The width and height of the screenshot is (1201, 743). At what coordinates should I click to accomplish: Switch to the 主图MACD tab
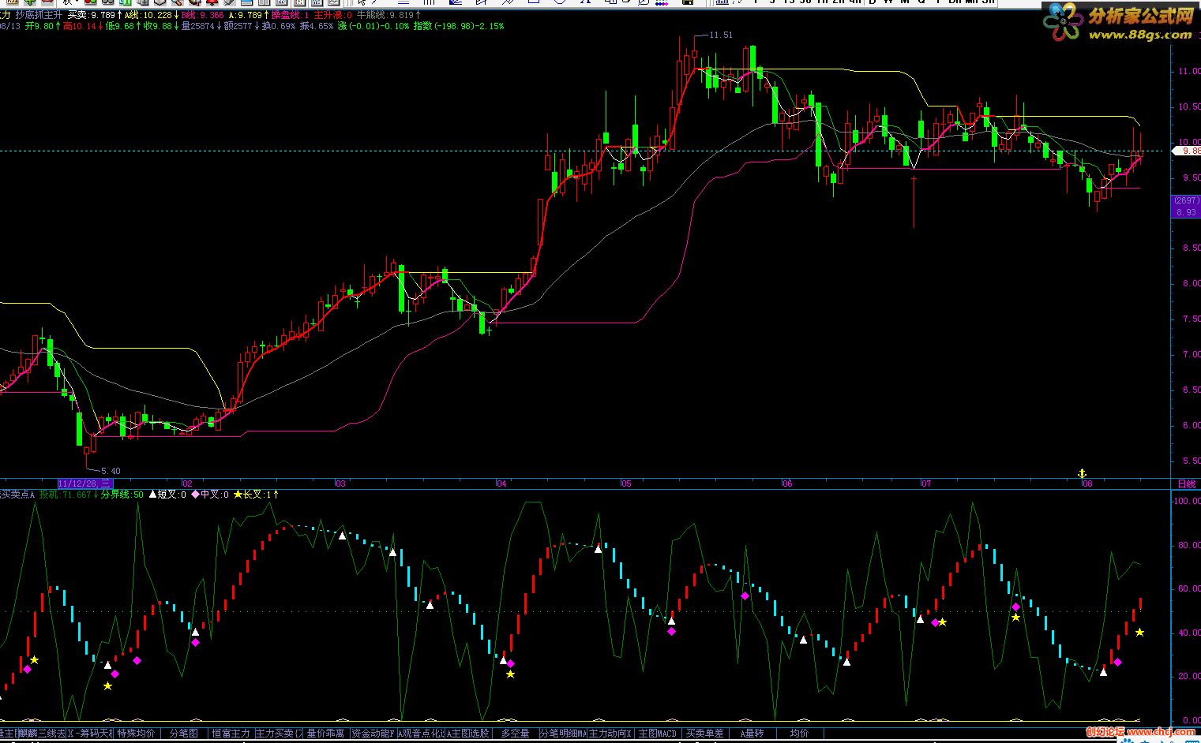[657, 734]
